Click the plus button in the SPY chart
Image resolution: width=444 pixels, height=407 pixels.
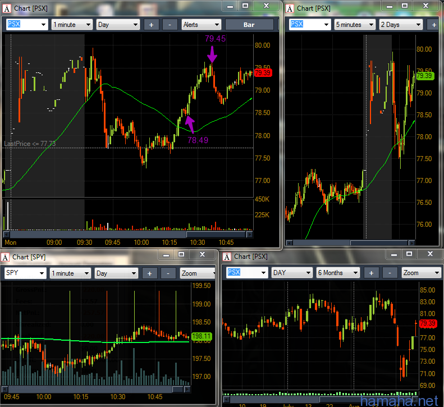click(x=149, y=273)
